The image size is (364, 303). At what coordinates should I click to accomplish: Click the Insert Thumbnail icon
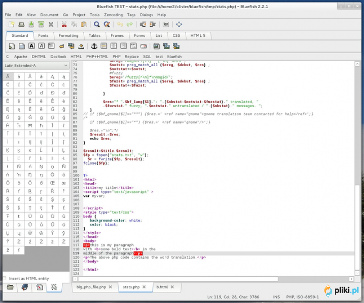[x=166, y=46]
